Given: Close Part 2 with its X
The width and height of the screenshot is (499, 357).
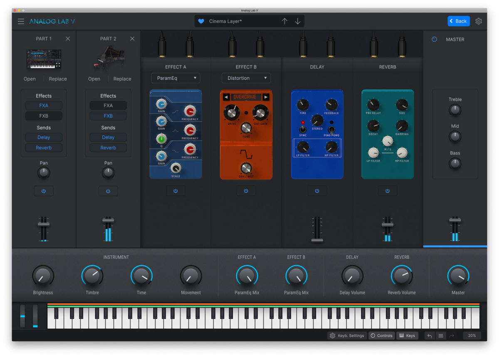Looking at the screenshot, I should click(132, 39).
